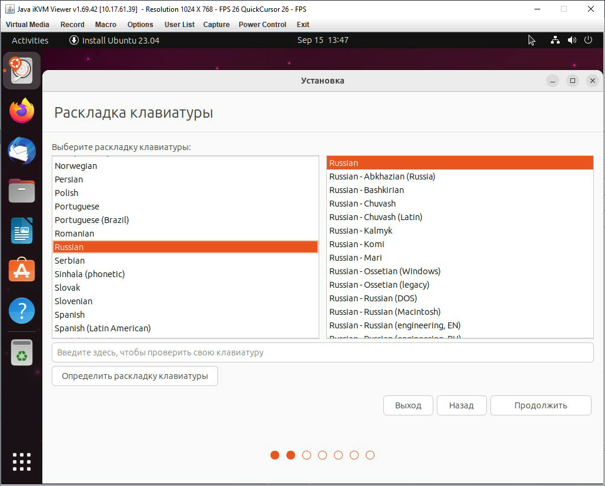Open the Record menu

[x=72, y=24]
